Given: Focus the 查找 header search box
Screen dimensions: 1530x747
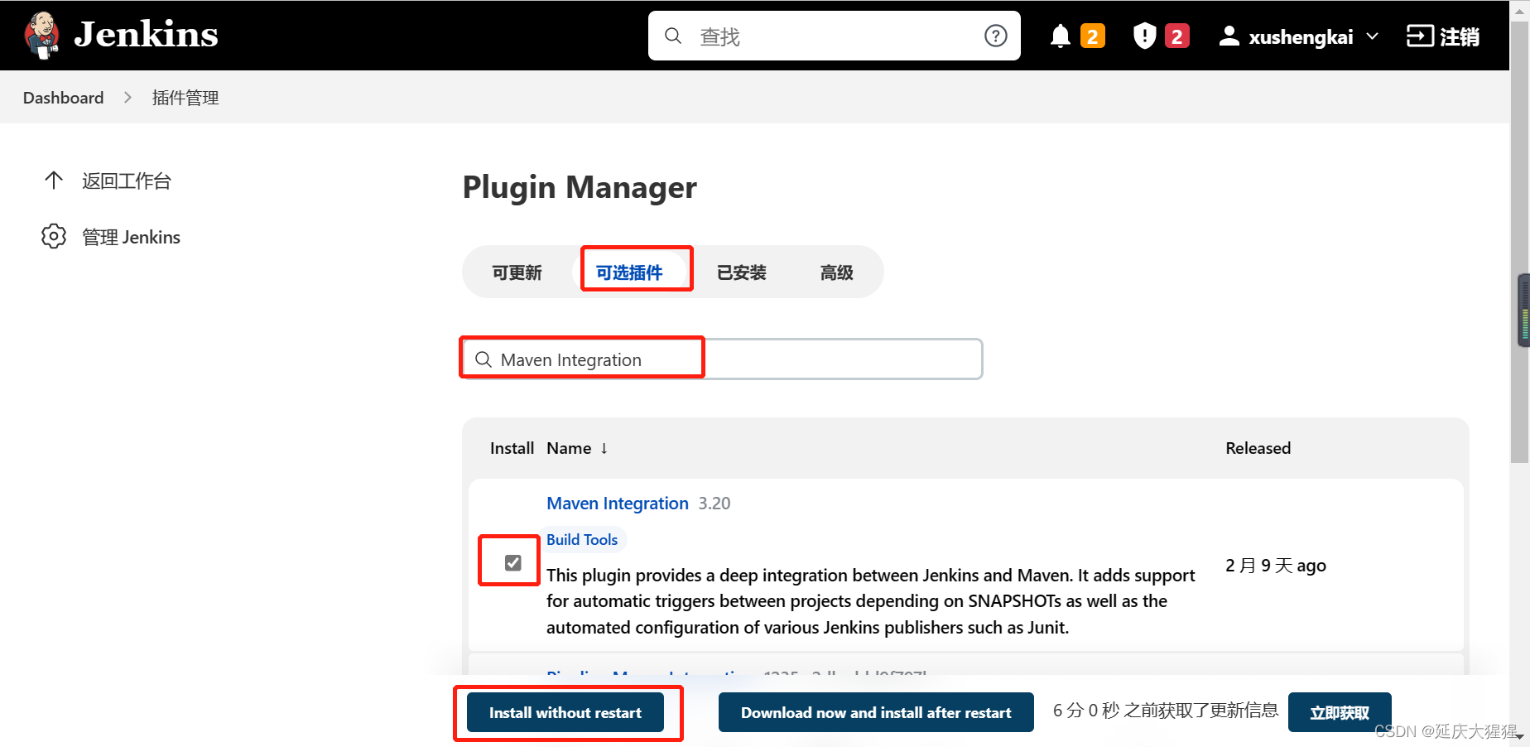Looking at the screenshot, I should click(x=835, y=36).
